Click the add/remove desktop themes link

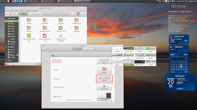pos(79,100)
